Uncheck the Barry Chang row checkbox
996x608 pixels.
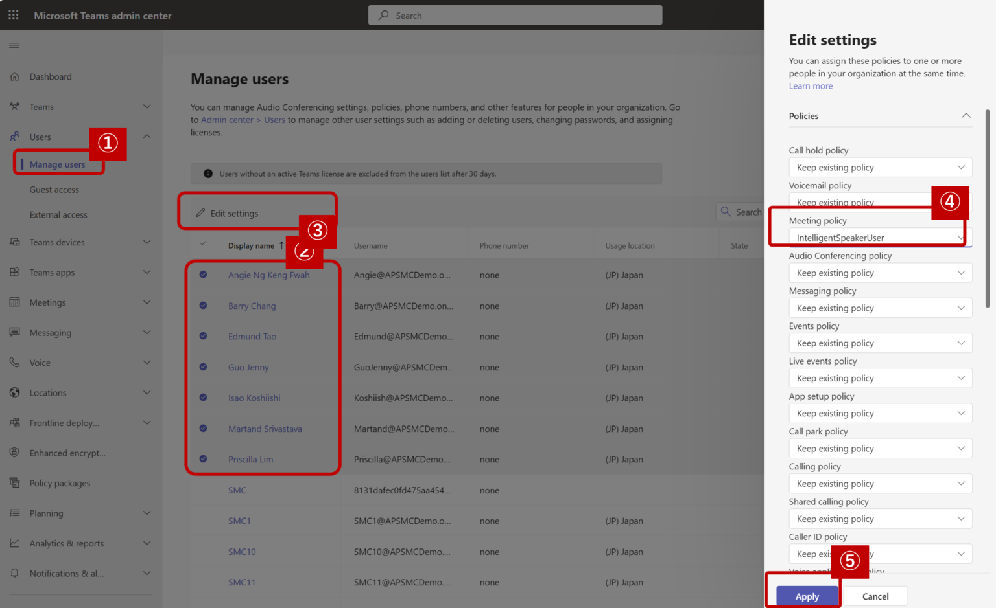pyautogui.click(x=203, y=306)
